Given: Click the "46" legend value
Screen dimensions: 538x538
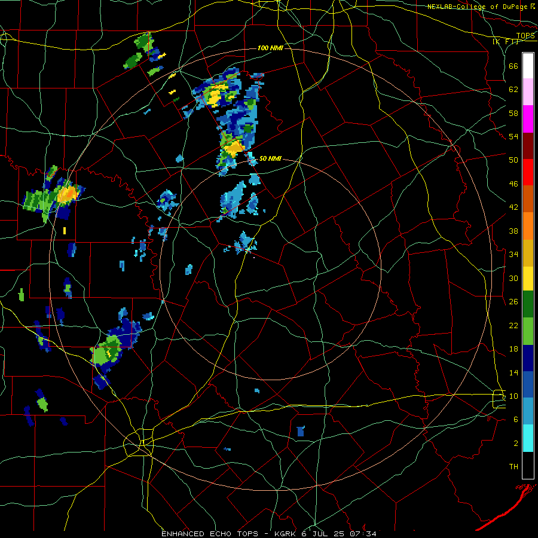Looking at the screenshot, I should tap(513, 184).
